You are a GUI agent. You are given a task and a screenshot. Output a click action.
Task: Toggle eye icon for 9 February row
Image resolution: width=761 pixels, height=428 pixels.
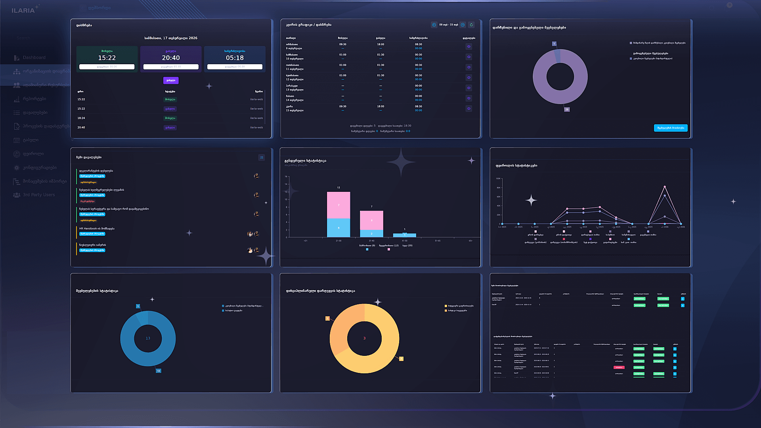[468, 46]
